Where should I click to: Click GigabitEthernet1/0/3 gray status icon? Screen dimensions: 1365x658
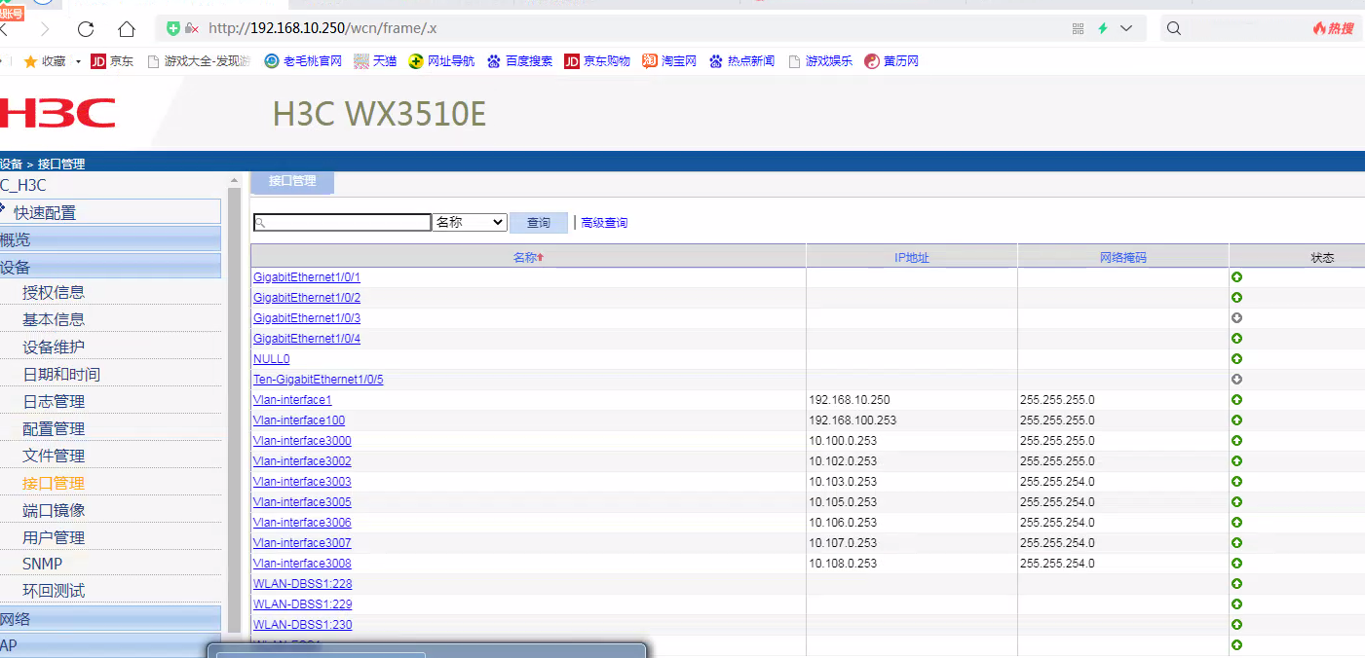(x=1236, y=318)
